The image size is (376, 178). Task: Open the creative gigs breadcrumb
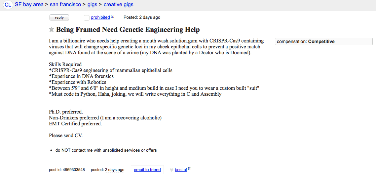(119, 5)
